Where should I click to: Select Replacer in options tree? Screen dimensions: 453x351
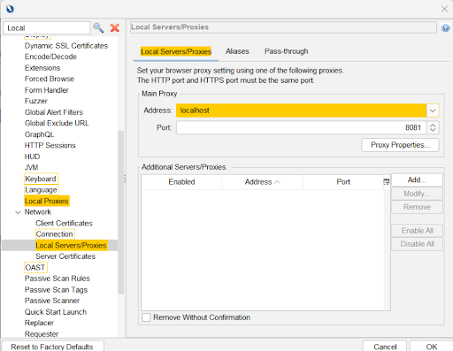[39, 323]
